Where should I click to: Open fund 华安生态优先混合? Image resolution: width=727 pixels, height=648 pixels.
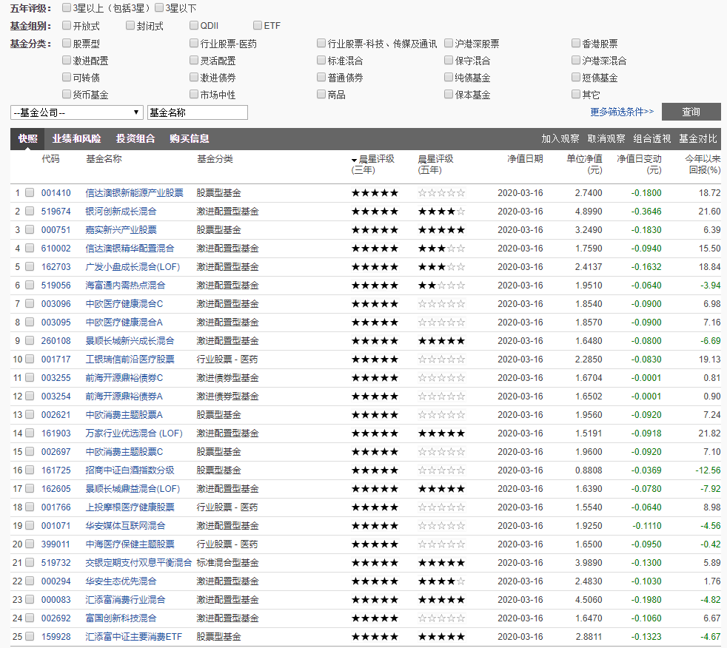(121, 581)
